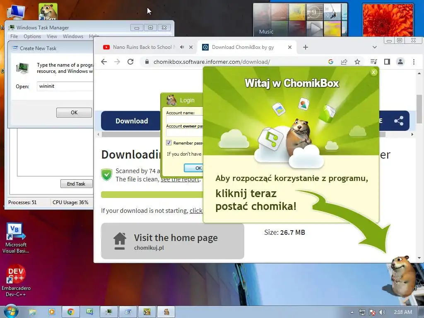Open Chrome's three-dot menu
This screenshot has height=318, width=424.
[x=414, y=62]
